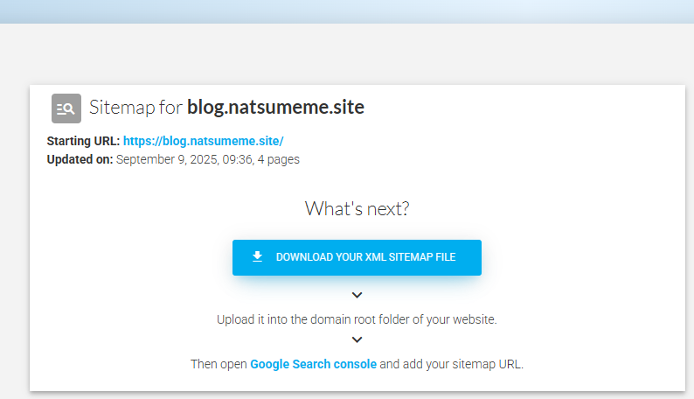
Task: Click the chevron directly below the download button
Action: pos(357,295)
